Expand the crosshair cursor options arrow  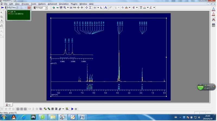pos(98,8)
